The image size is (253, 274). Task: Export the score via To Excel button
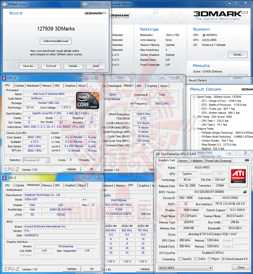51,66
